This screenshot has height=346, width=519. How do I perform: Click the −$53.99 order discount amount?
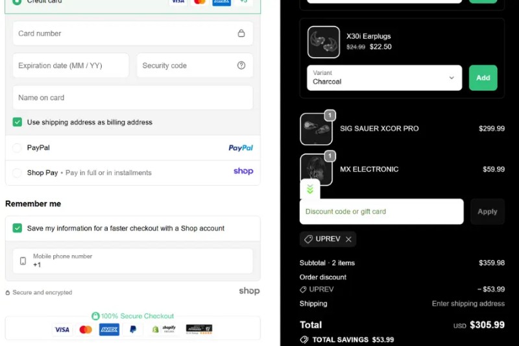click(491, 290)
